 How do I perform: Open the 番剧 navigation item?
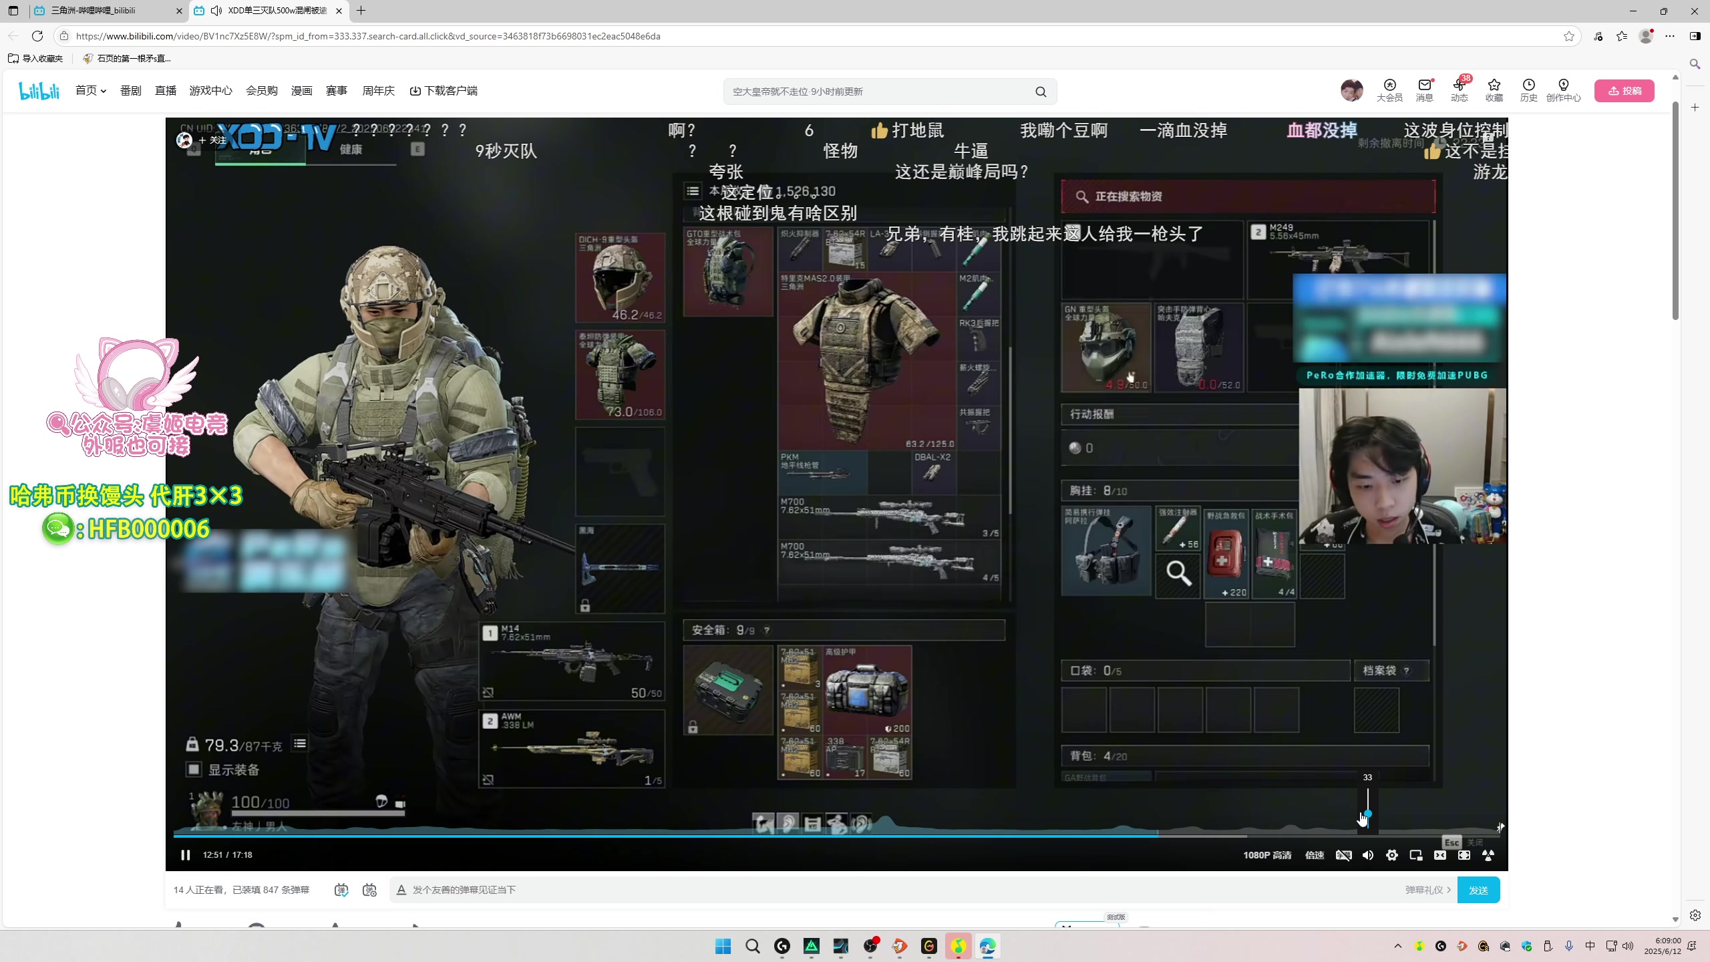[131, 91]
